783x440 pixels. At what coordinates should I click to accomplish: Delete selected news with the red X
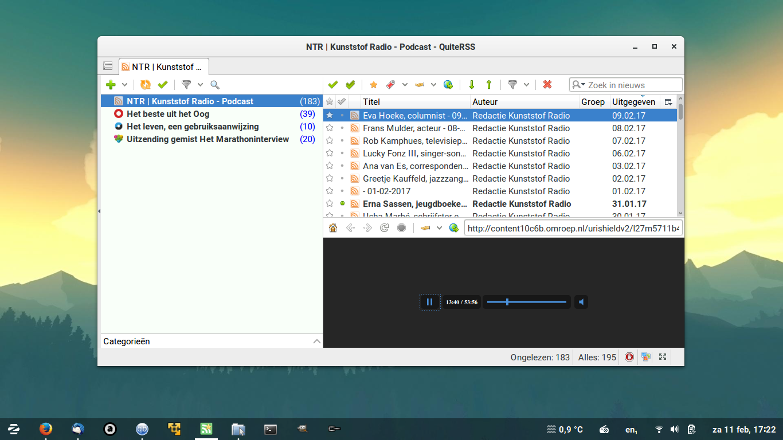(547, 85)
